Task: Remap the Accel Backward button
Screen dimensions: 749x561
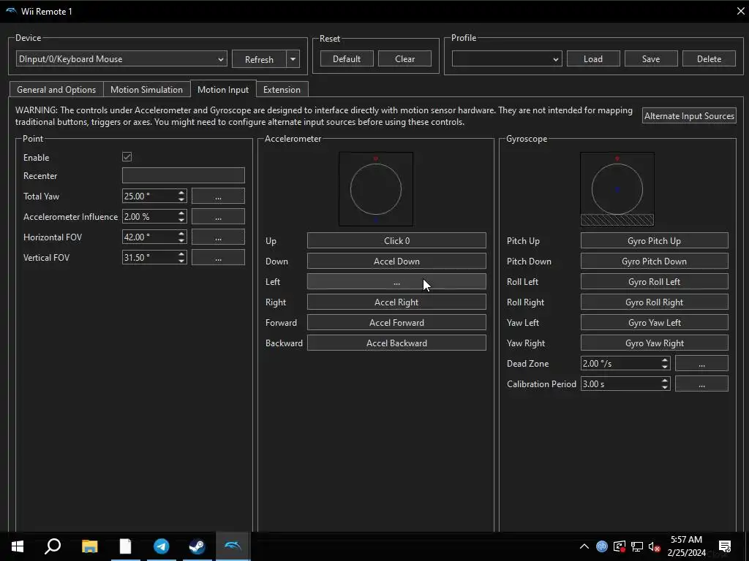Action: (x=396, y=343)
